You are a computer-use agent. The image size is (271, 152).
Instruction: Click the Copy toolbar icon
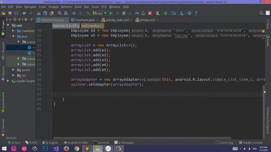coord(45,13)
